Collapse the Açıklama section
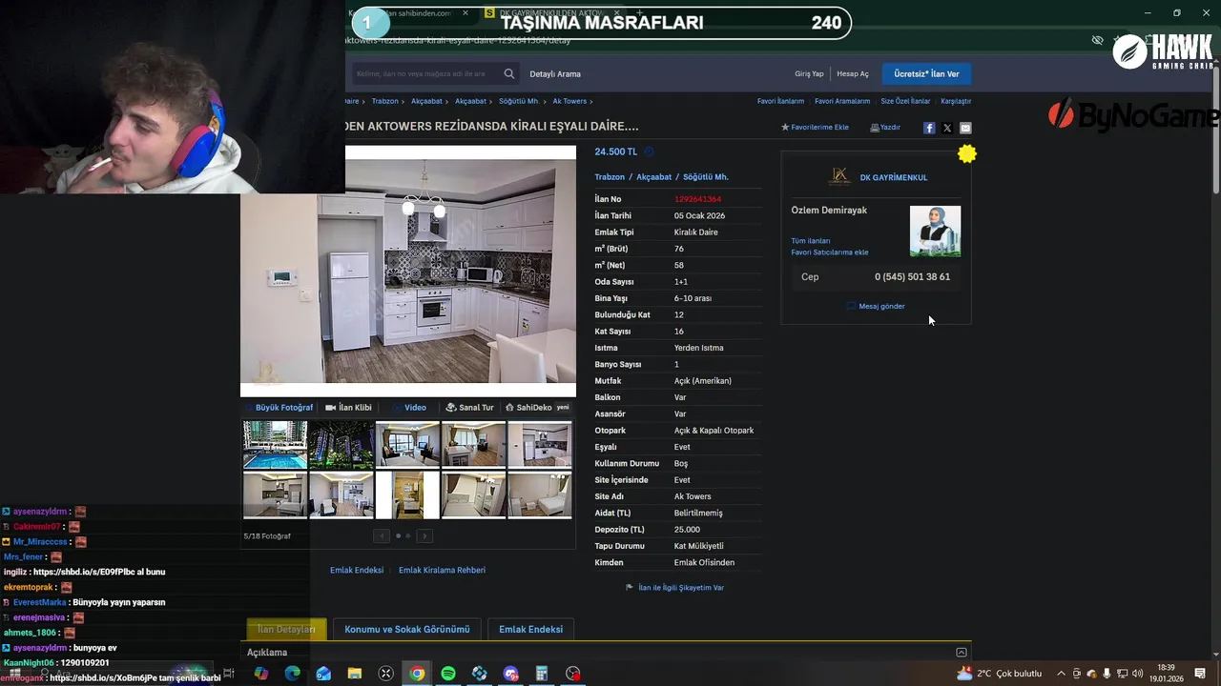1221x686 pixels. point(962,653)
